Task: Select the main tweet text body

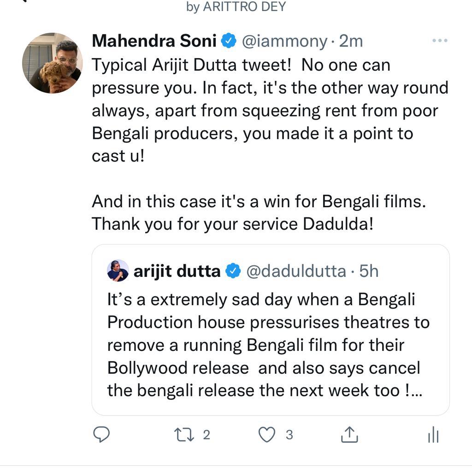Action: click(x=270, y=144)
